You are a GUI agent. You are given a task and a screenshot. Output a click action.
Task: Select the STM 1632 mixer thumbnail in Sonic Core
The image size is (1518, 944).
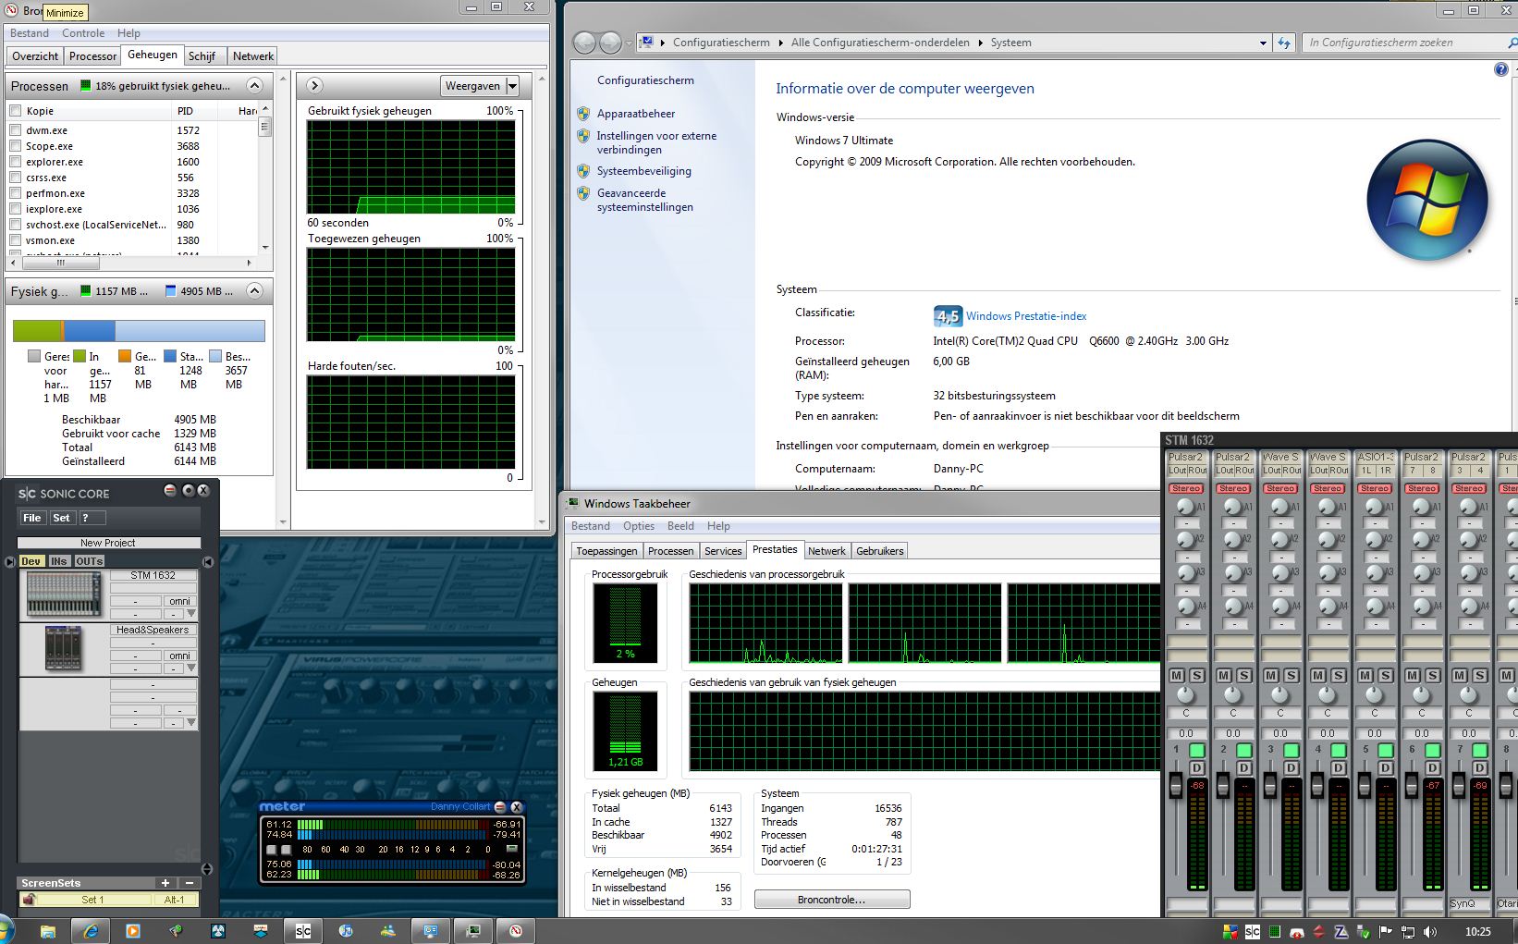click(63, 592)
